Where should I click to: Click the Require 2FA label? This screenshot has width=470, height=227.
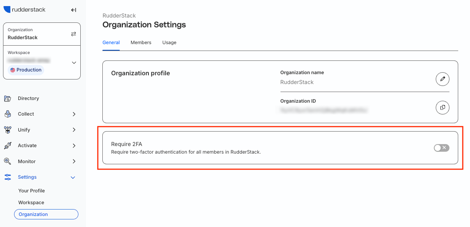click(126, 144)
